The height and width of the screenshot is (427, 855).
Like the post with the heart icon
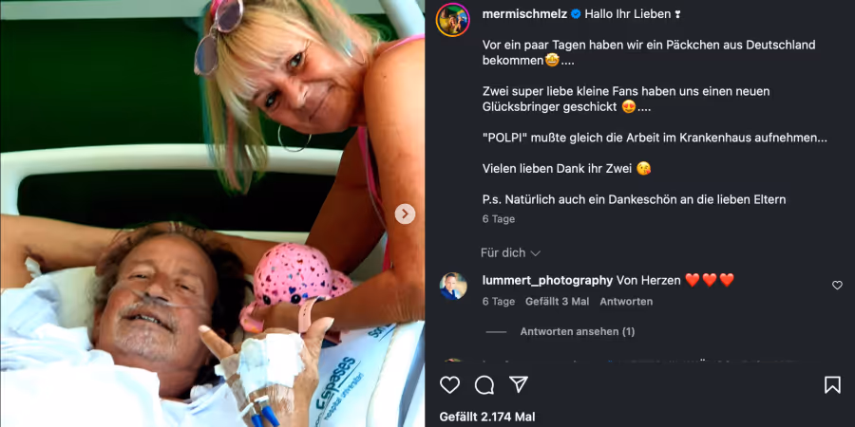point(450,385)
